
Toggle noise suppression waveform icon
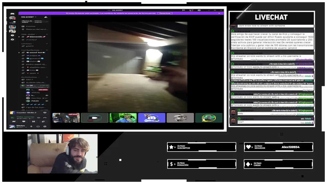coord(39,118)
